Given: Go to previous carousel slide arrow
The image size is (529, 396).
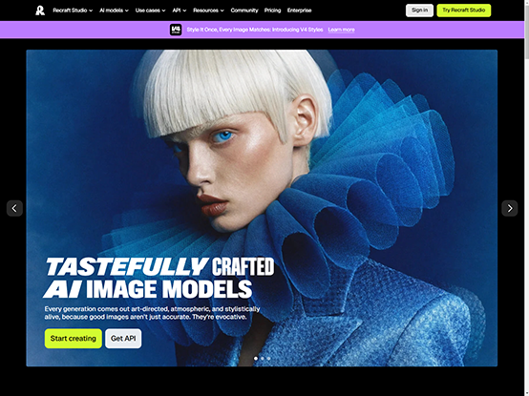Looking at the screenshot, I should tap(14, 208).
